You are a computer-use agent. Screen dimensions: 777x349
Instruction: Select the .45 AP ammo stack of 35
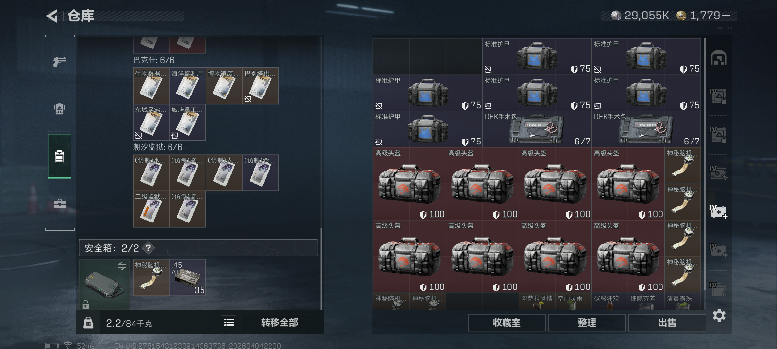[187, 277]
